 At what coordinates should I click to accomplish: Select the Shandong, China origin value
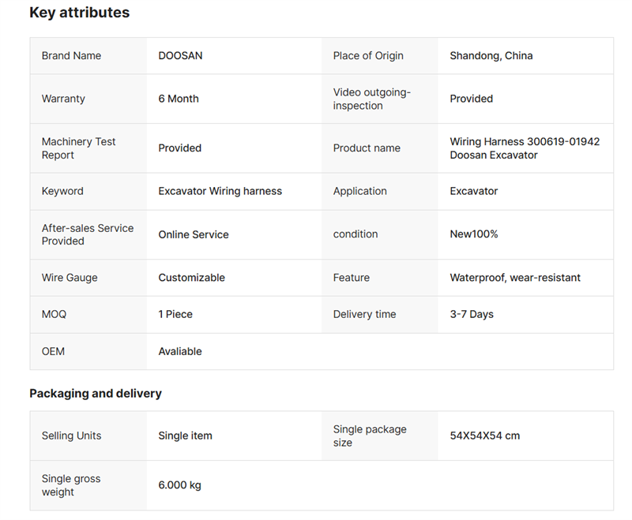491,56
